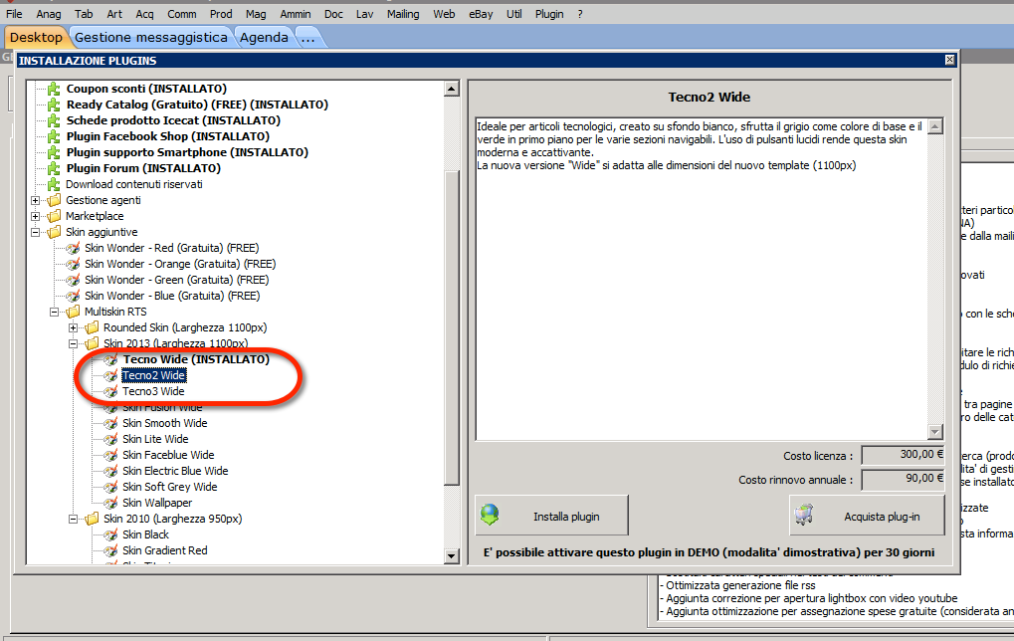Close the Installazione Plugins dialog
Viewport: 1014px width, 641px height.
949,60
